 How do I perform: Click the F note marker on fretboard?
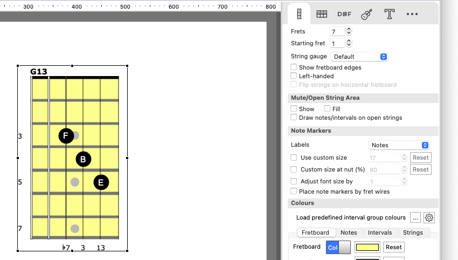(66, 135)
